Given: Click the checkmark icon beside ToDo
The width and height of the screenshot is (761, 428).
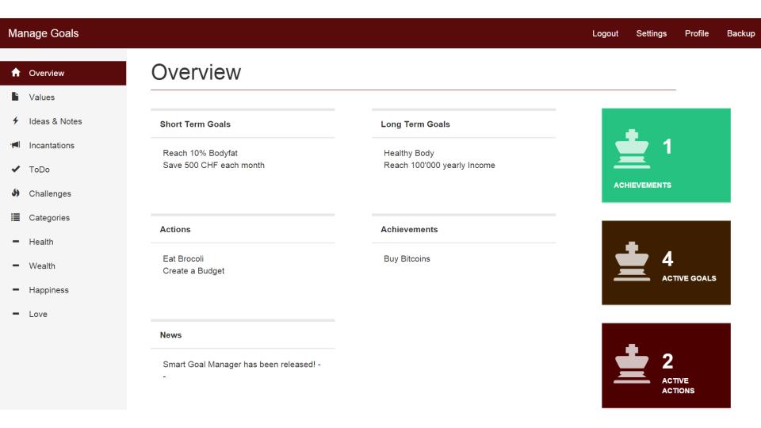Looking at the screenshot, I should 16,169.
